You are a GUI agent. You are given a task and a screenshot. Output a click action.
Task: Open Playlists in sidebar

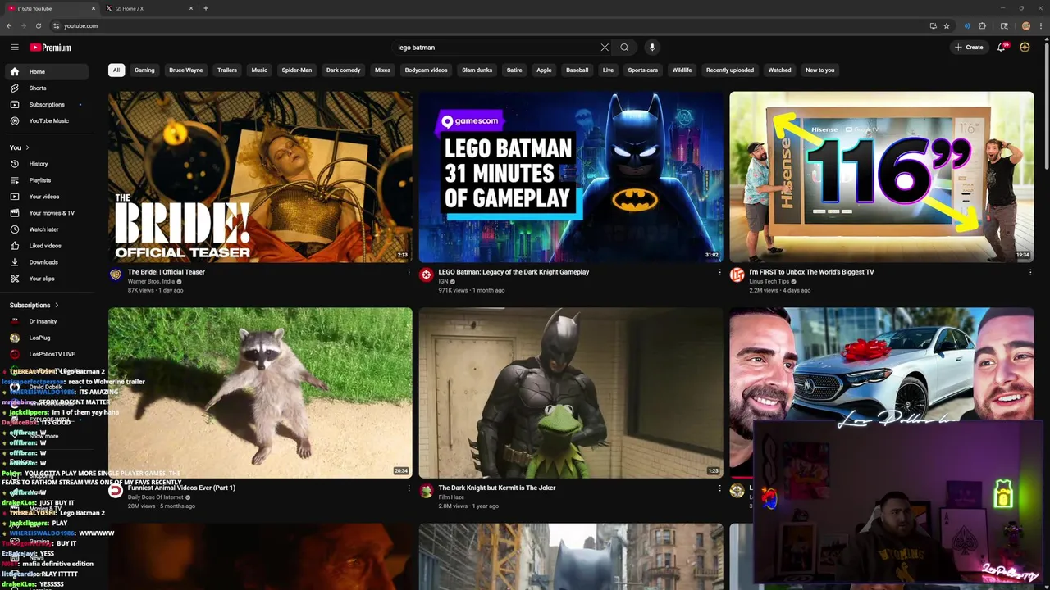point(46,180)
